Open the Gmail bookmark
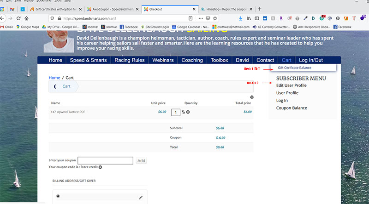369x204 pixels. pyautogui.click(x=6, y=27)
